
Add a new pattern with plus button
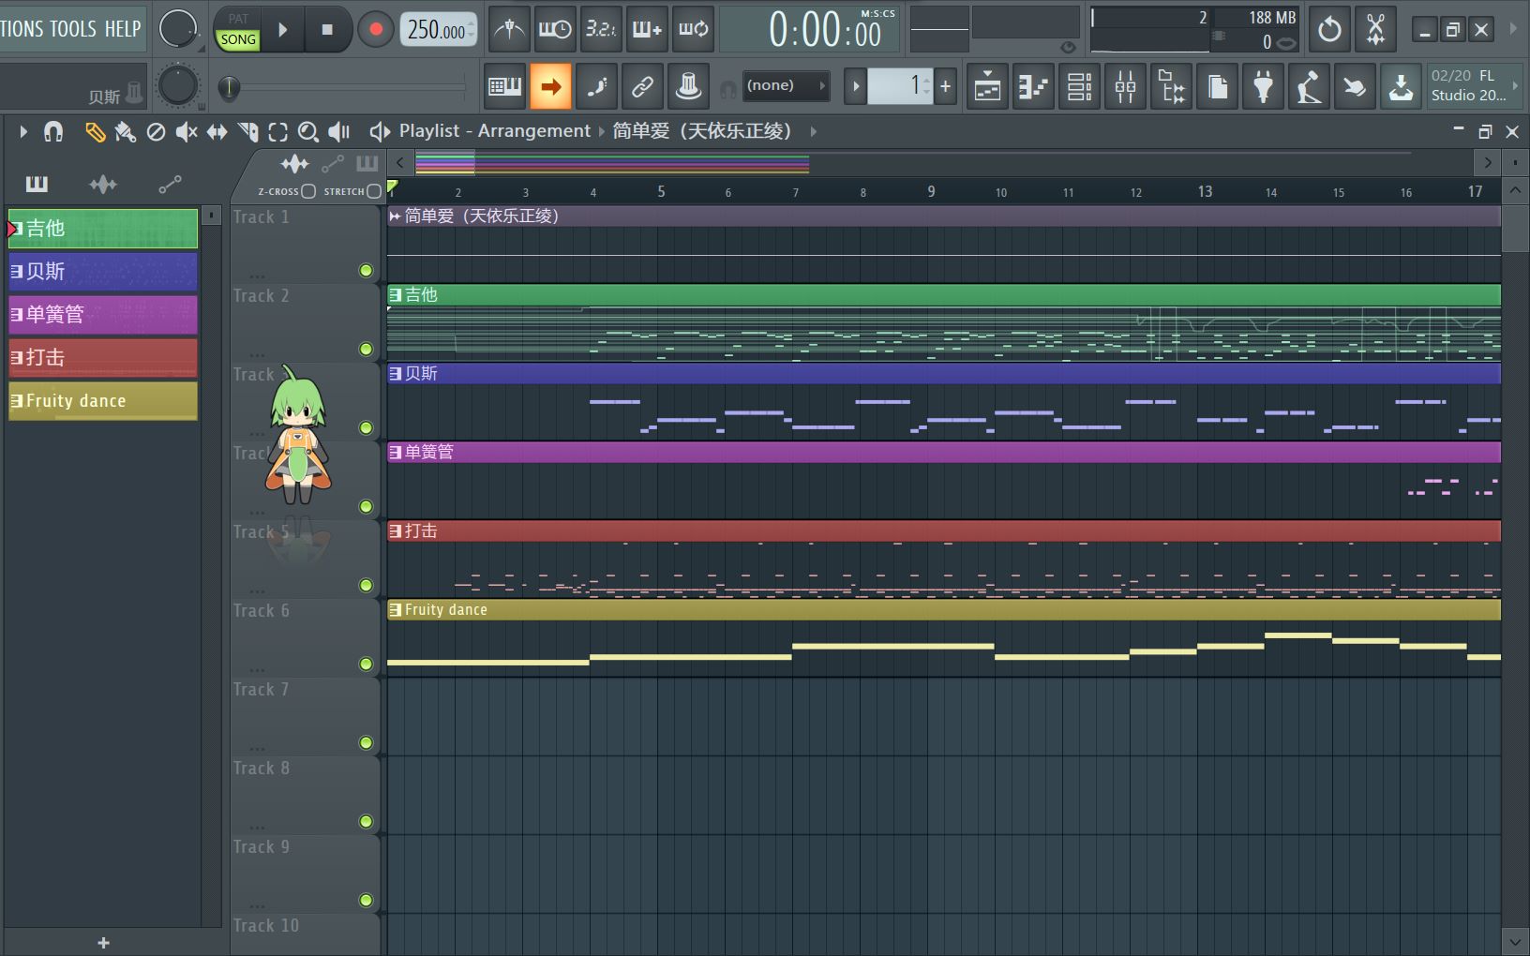click(945, 86)
